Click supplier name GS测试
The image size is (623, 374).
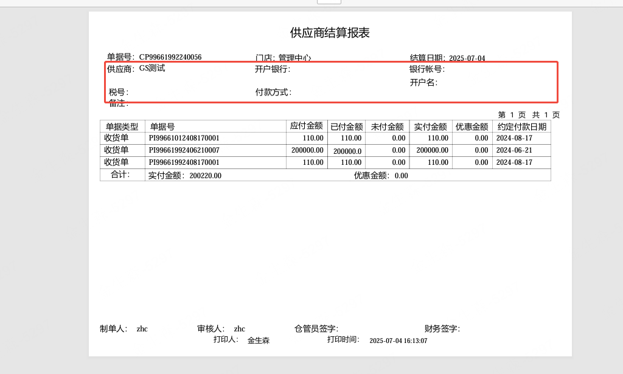click(x=152, y=68)
